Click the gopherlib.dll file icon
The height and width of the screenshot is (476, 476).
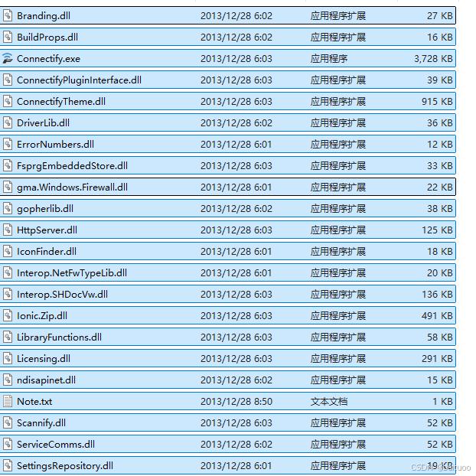tap(8, 209)
